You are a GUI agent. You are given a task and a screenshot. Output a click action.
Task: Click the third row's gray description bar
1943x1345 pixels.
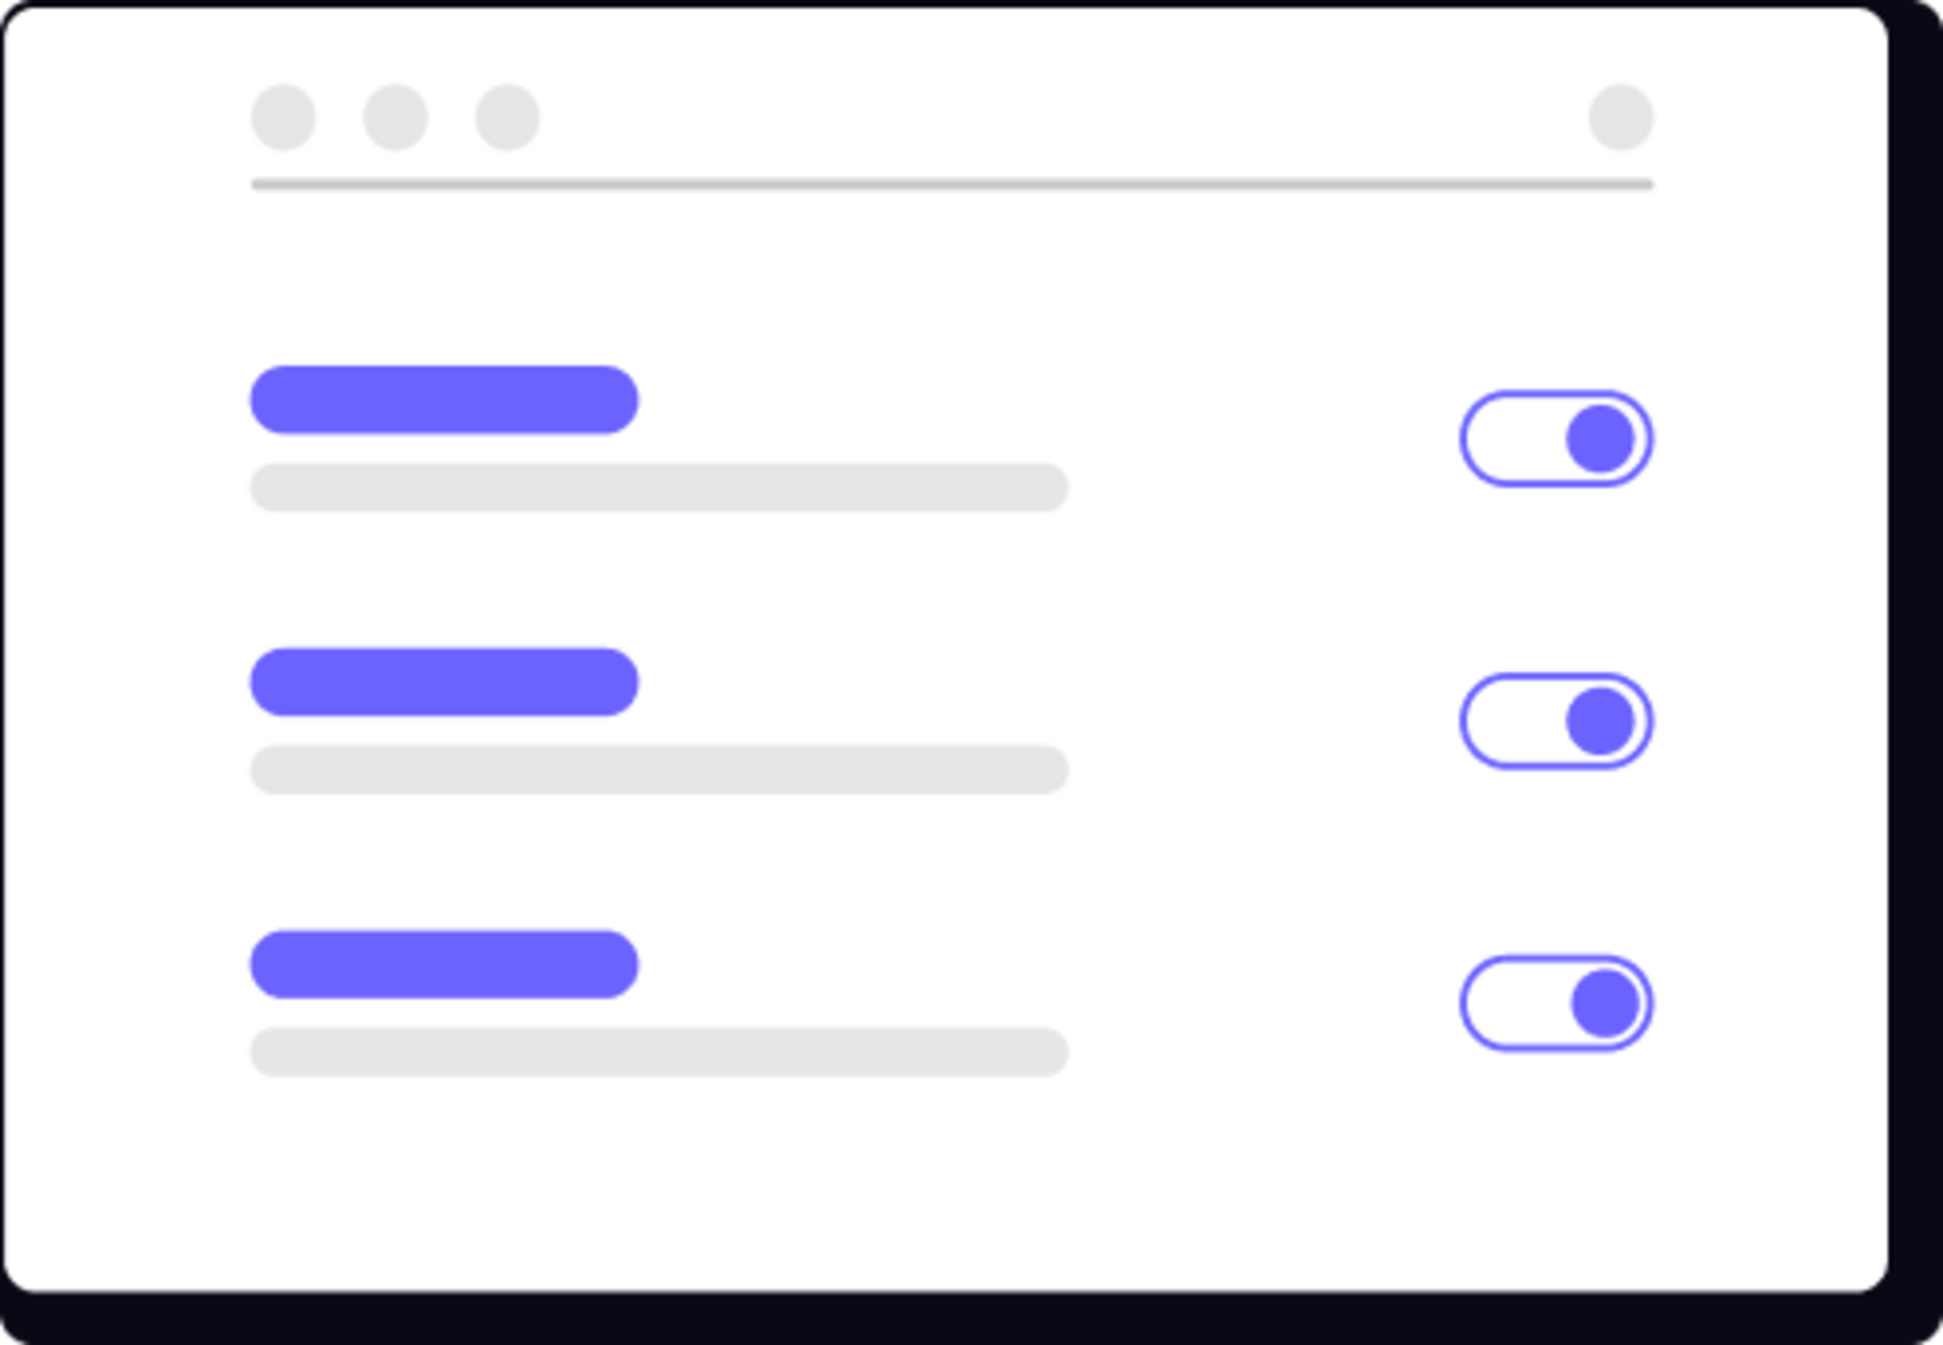pyautogui.click(x=659, y=1052)
